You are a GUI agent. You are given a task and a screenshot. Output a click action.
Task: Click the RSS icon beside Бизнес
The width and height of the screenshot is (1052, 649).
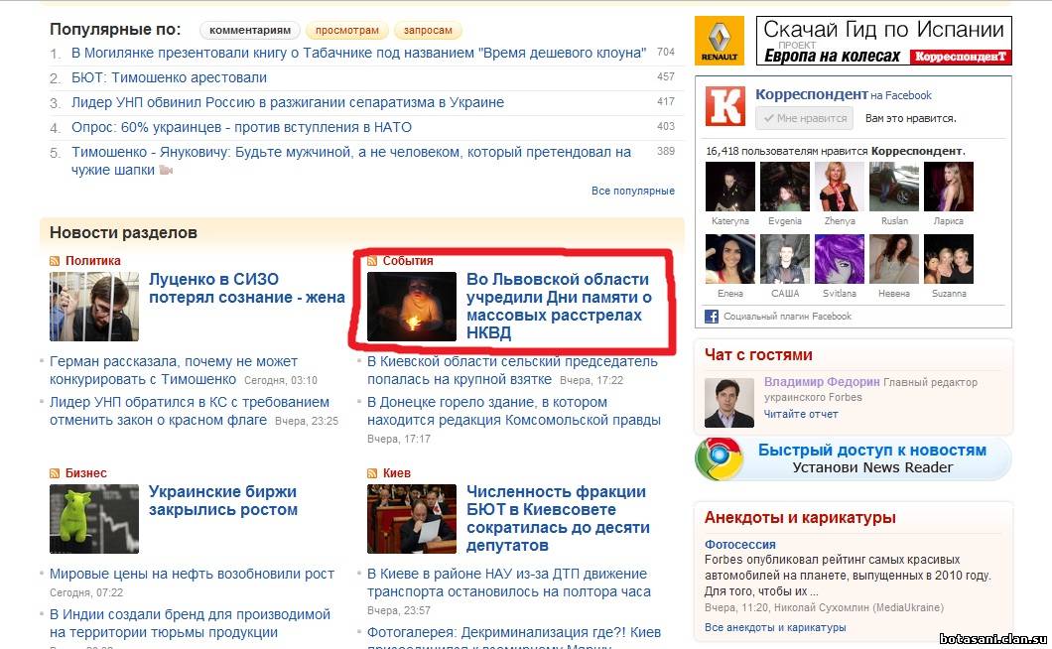click(55, 473)
